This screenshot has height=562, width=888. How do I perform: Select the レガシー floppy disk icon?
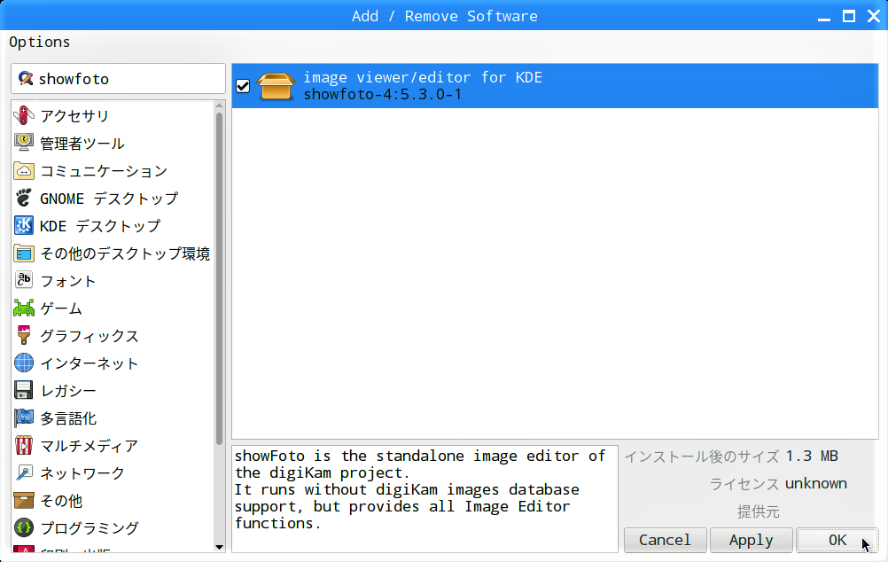tap(24, 390)
